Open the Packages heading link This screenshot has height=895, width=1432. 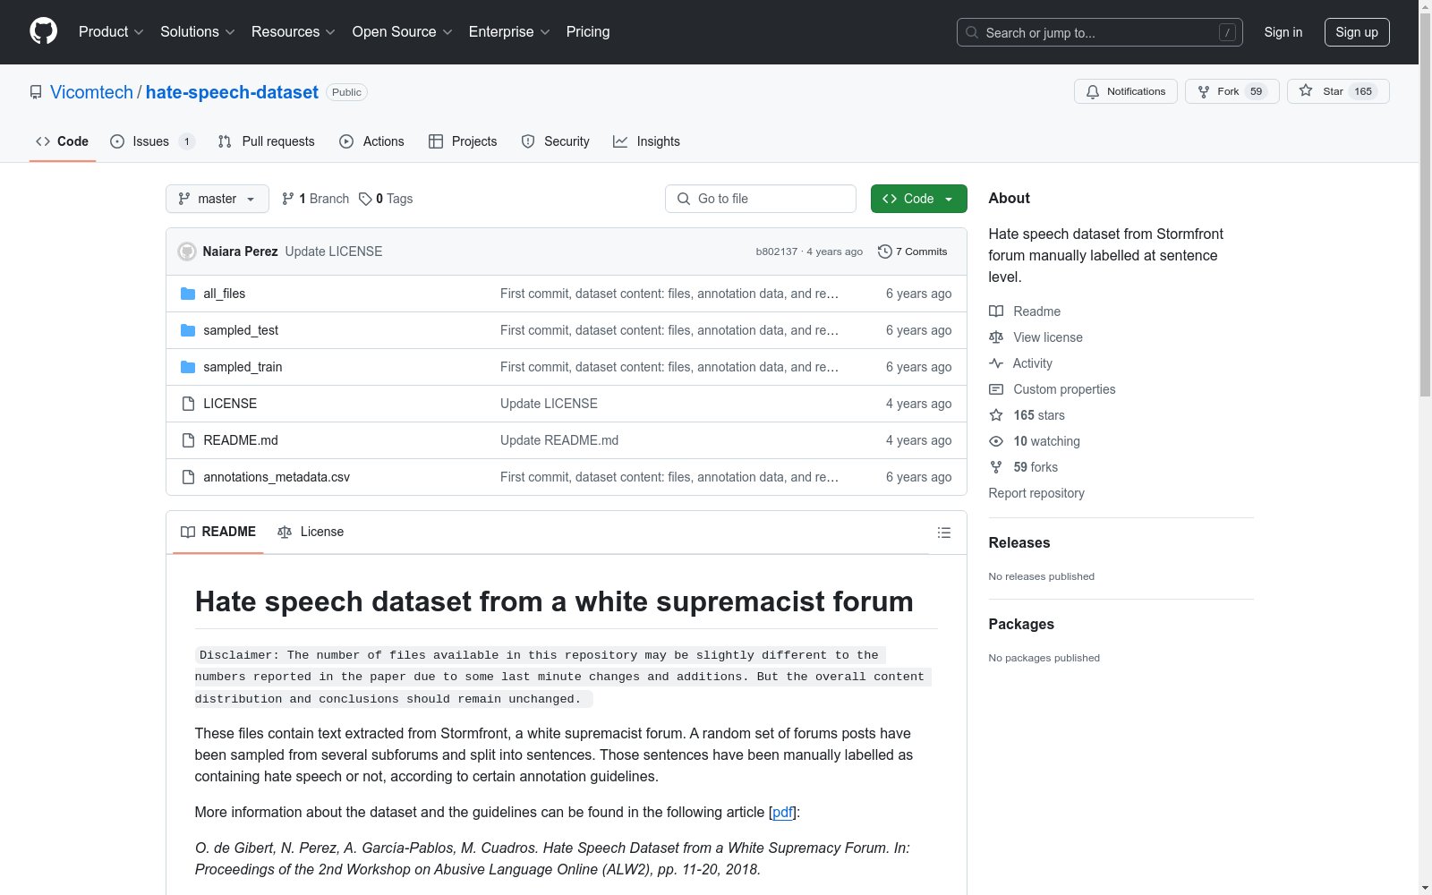click(1021, 625)
